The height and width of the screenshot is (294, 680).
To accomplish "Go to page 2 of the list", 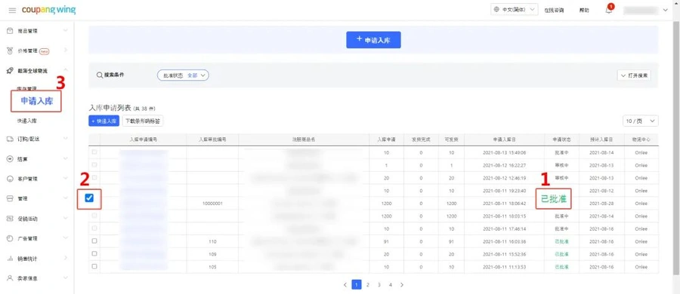I will 368,285.
